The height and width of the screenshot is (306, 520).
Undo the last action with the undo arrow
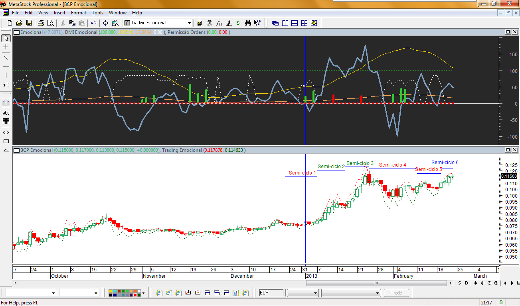coord(94,23)
